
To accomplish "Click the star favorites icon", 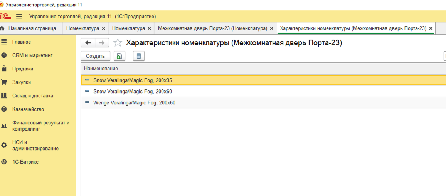I will [118, 43].
